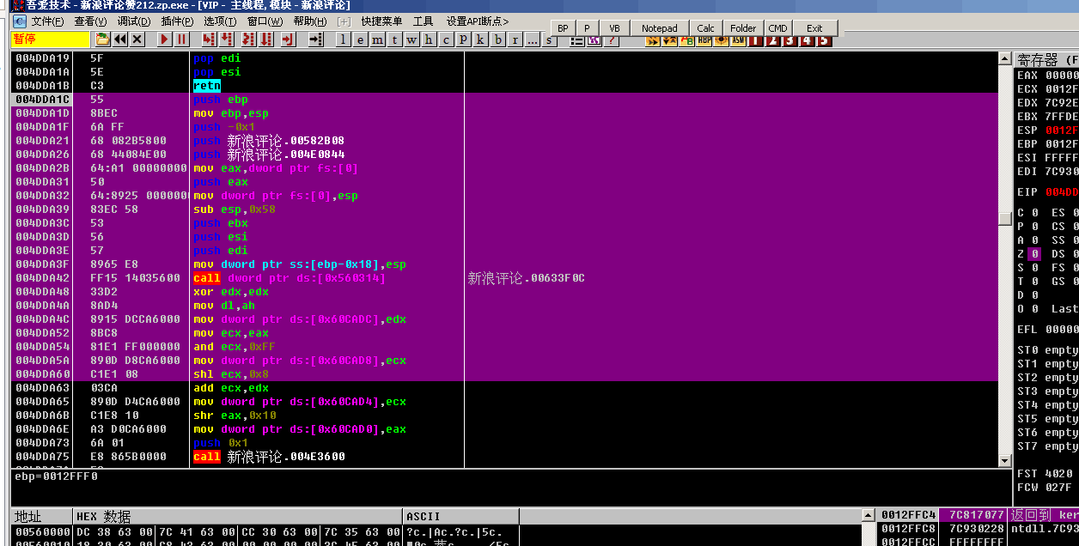Image resolution: width=1079 pixels, height=546 pixels.
Task: Select address 004DDA1C in disassembly
Action: click(42, 100)
